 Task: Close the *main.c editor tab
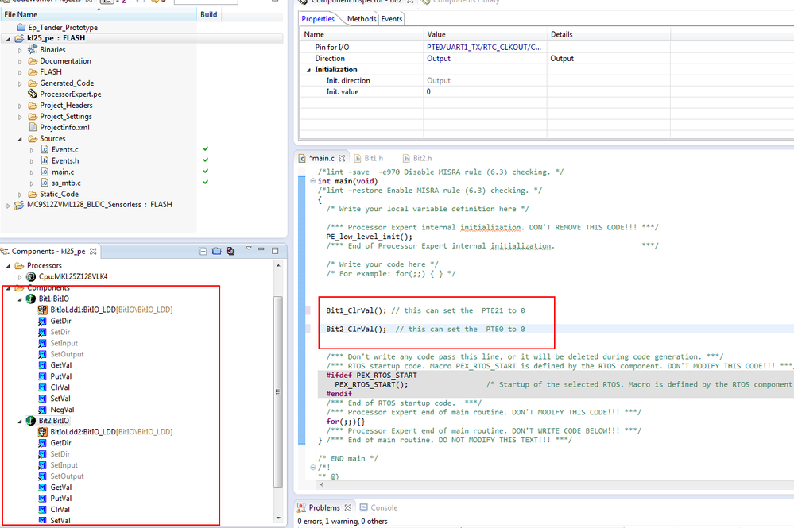[x=342, y=158]
